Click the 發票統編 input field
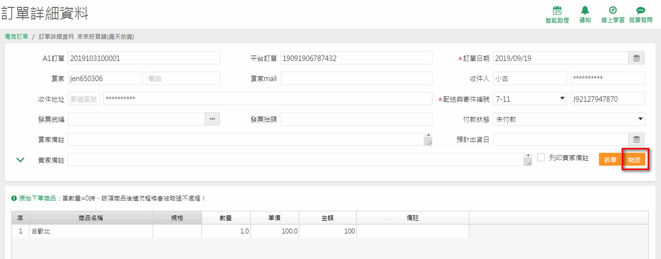This screenshot has height=259, width=661. pos(136,119)
